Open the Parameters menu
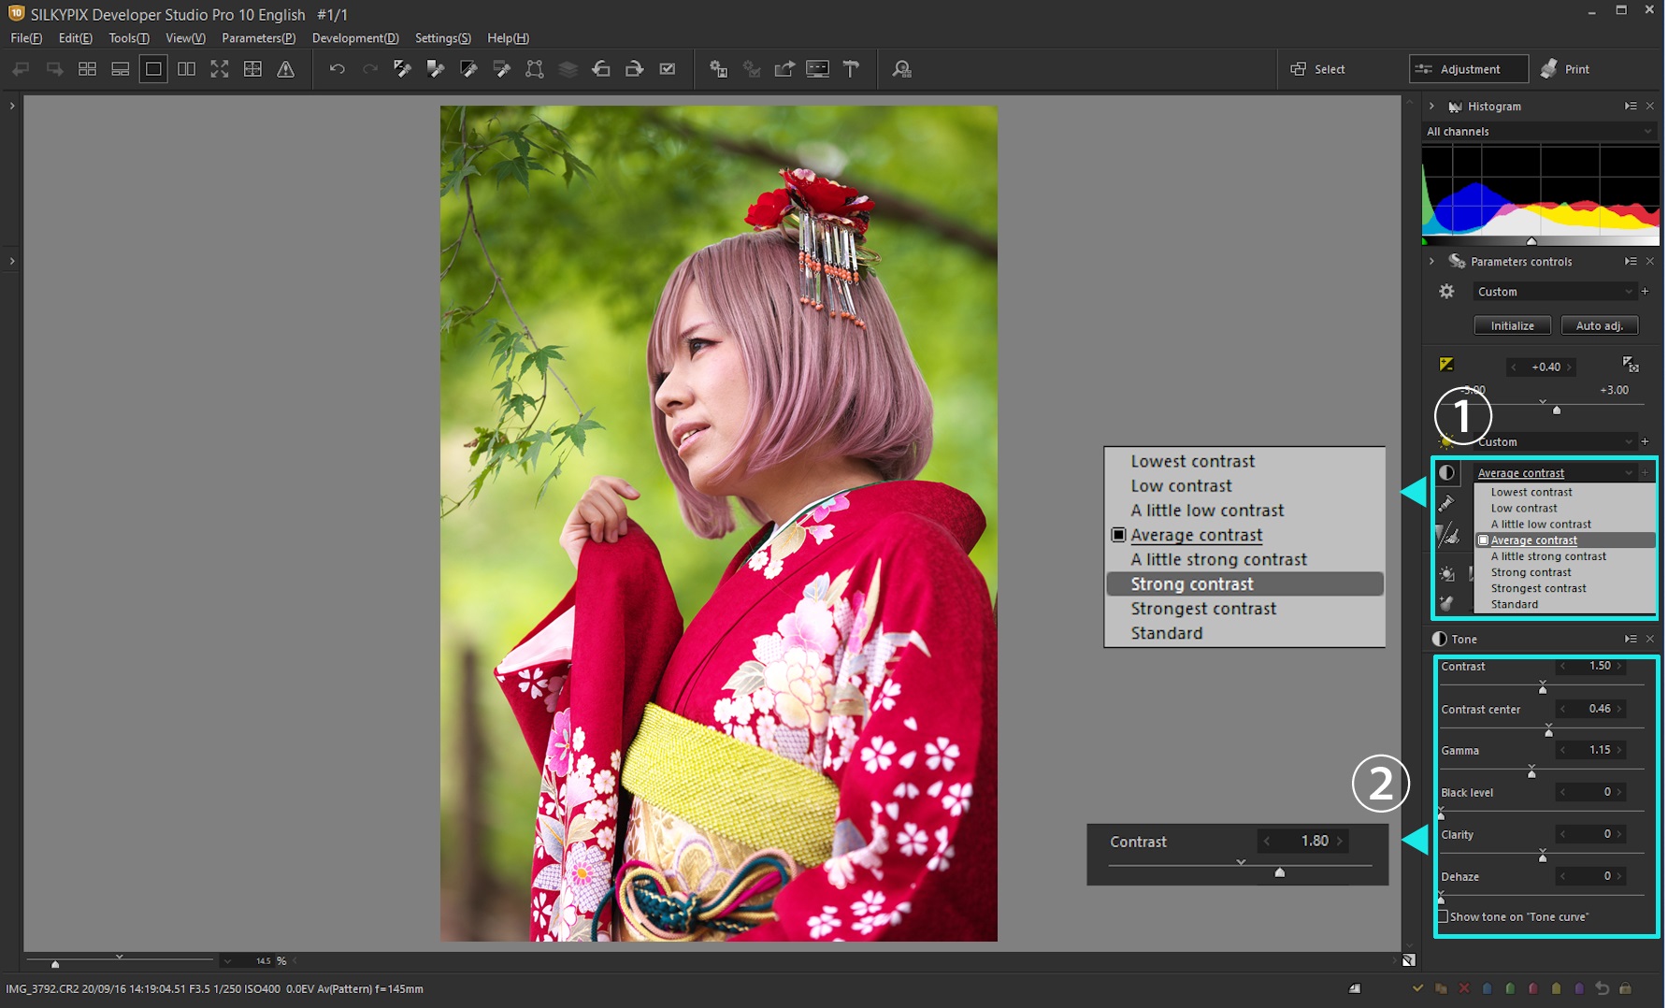 coord(258,38)
